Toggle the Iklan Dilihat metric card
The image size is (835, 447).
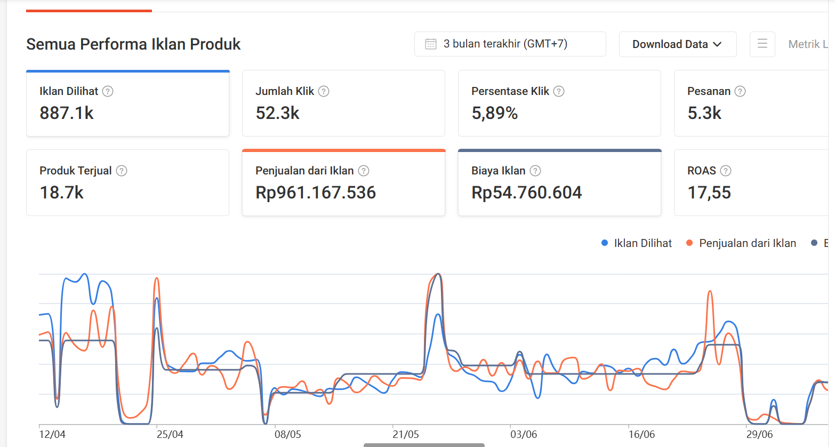[x=128, y=103]
